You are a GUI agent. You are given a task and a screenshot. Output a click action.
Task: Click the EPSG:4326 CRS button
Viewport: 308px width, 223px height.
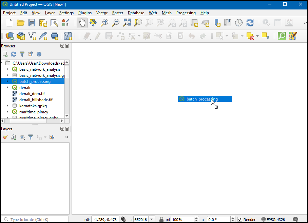pos(273,220)
